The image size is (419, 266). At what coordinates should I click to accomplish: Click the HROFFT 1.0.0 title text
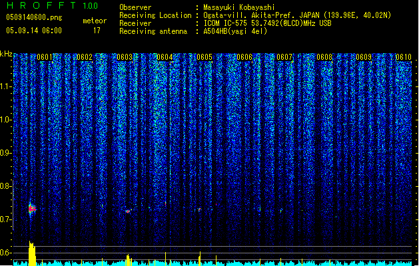[53, 5]
